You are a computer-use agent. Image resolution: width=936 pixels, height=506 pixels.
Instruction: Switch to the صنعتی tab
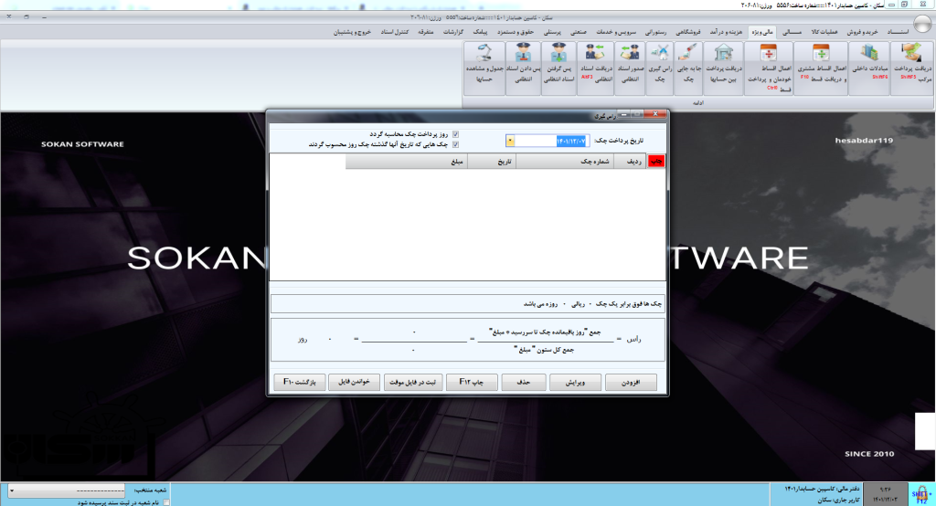[x=578, y=32]
